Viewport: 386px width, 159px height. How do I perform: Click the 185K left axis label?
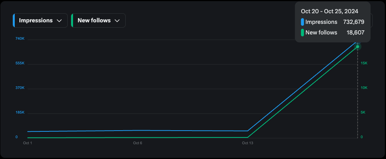[x=20, y=112]
